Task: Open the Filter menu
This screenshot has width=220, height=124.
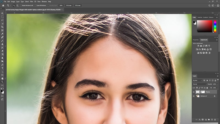Action: pos(31,1)
